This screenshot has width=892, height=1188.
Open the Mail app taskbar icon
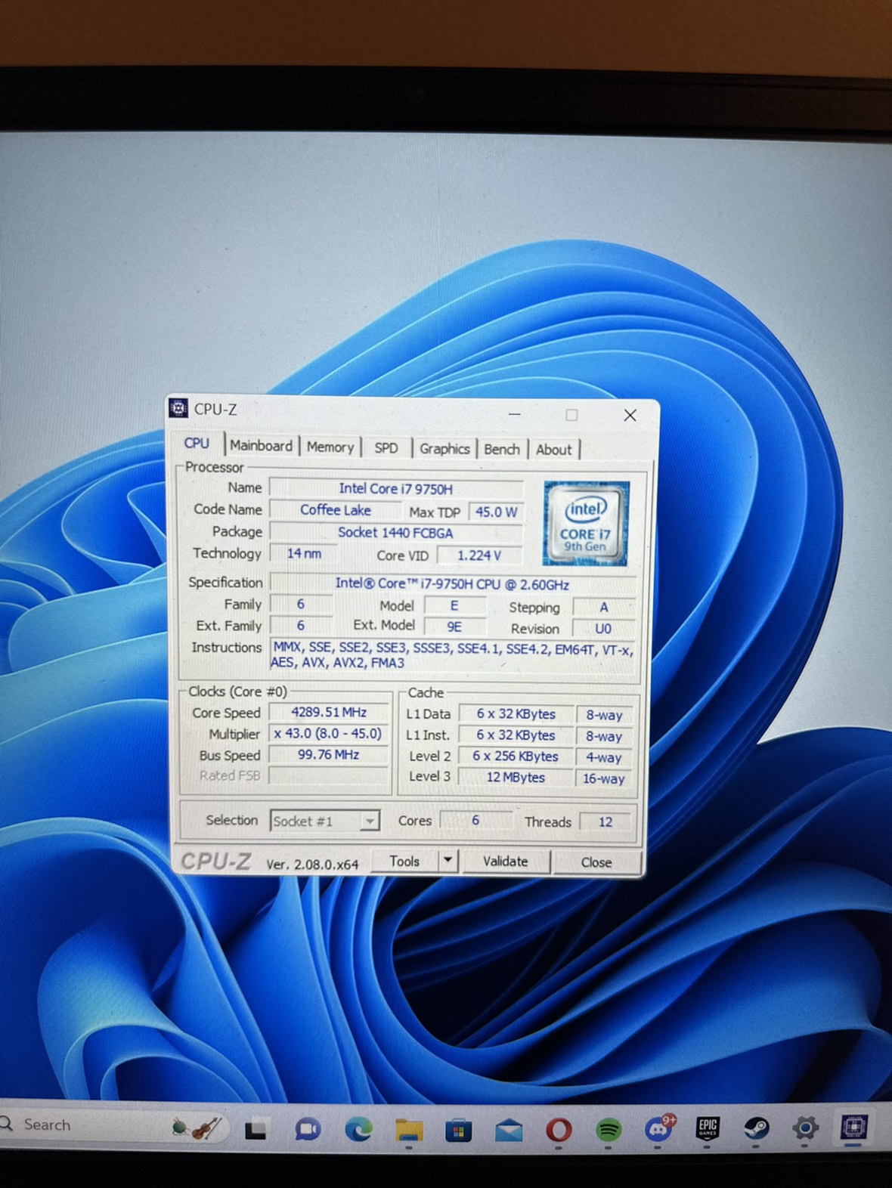(x=509, y=1131)
